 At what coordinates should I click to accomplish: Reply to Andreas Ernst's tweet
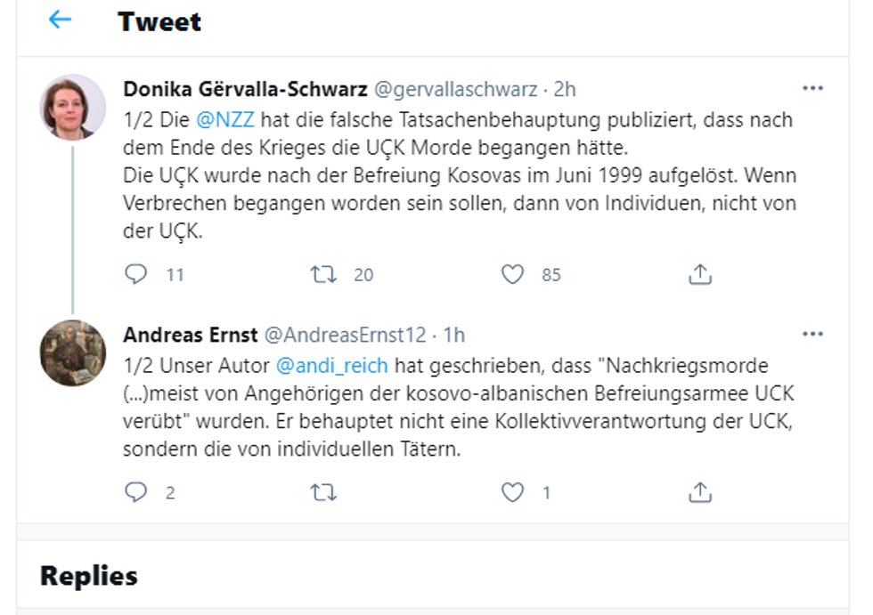[136, 492]
